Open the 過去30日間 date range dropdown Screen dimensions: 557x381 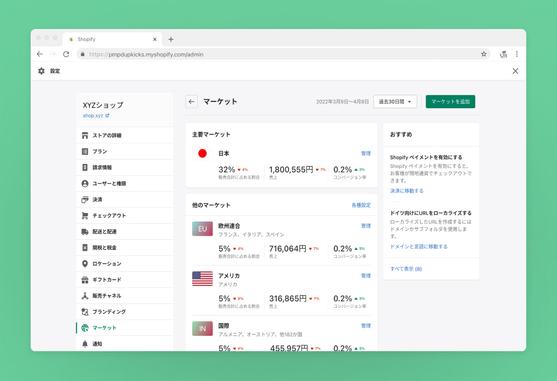(x=395, y=102)
